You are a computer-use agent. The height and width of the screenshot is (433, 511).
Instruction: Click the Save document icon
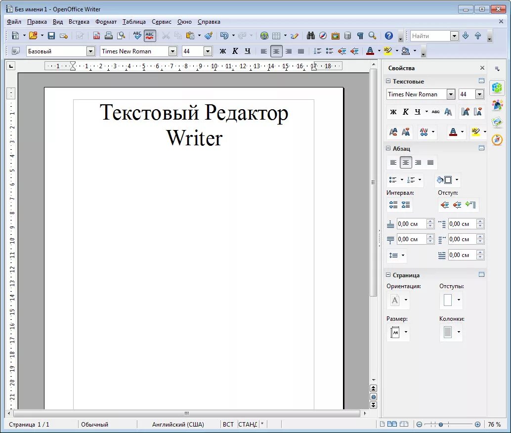click(x=51, y=36)
